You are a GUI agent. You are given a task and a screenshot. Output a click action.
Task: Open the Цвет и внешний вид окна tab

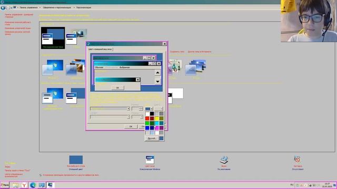(100, 49)
